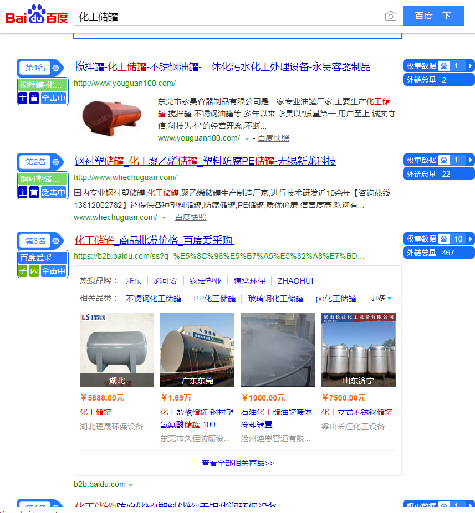Open the 玻璃钢化工储罐 category
This screenshot has width=475, height=513.
click(275, 299)
